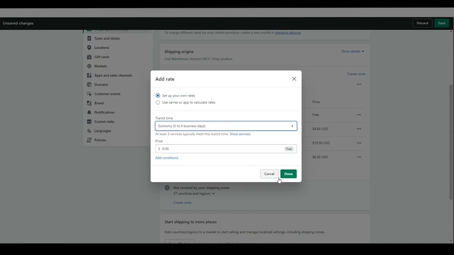Click the page vertical scrollbar

451,142
